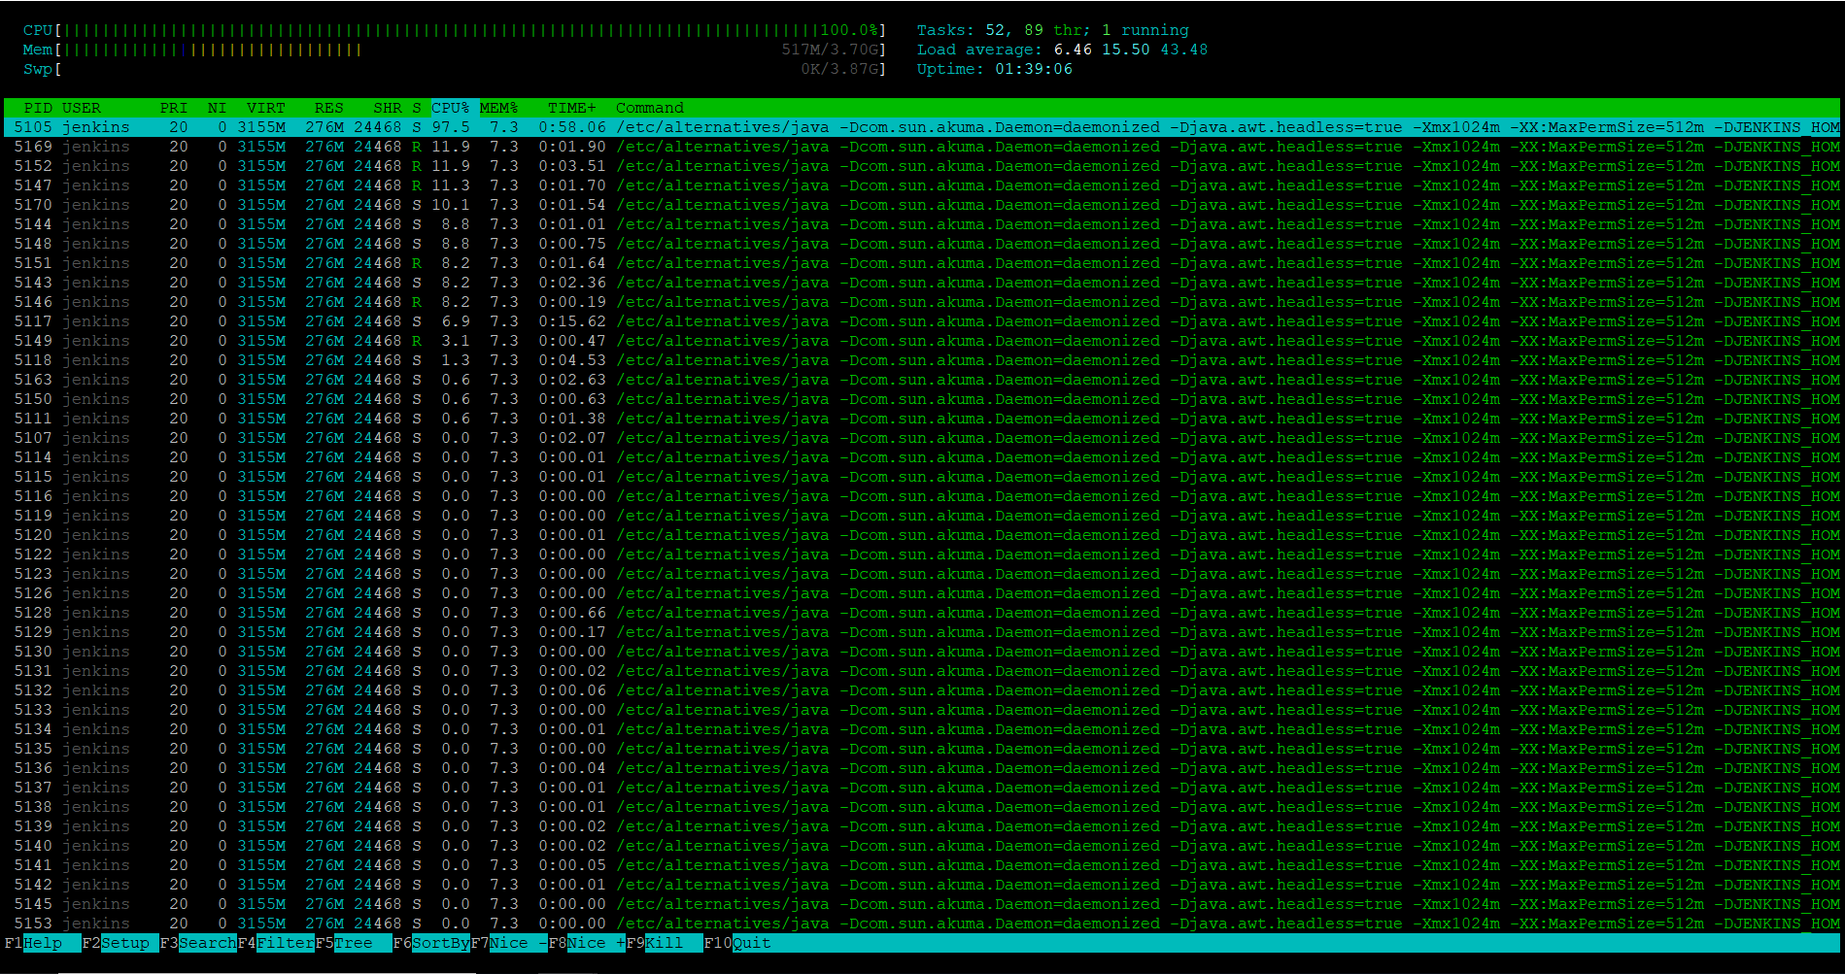Select process row with PID 5149

(x=922, y=341)
